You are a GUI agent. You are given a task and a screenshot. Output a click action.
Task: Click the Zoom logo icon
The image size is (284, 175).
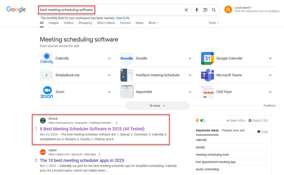(47, 92)
